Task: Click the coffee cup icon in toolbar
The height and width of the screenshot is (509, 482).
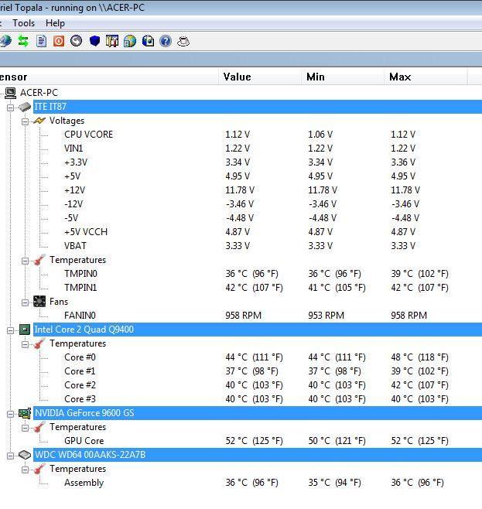Action: [183, 41]
